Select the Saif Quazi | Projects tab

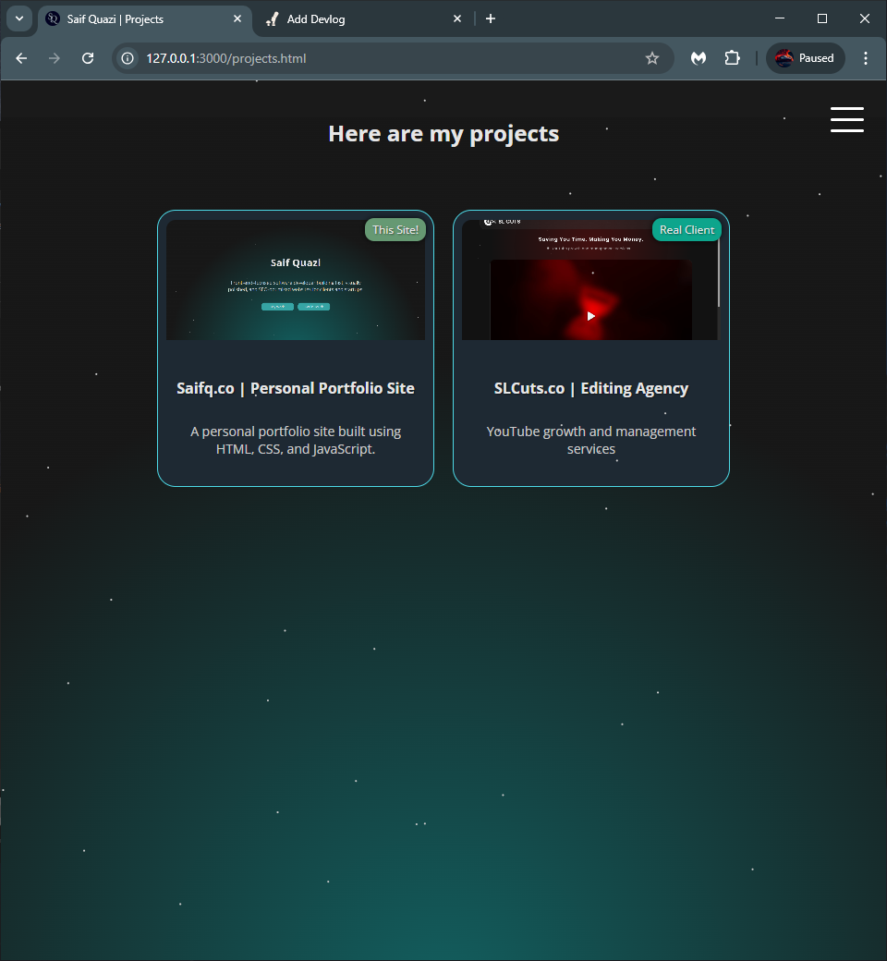139,18
